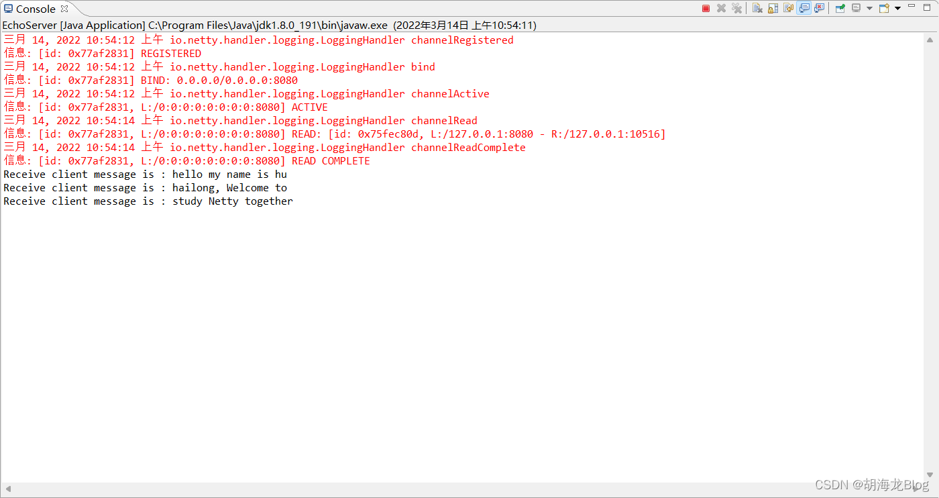This screenshot has height=498, width=939.
Task: Toggle word wrap in the console
Action: point(788,8)
